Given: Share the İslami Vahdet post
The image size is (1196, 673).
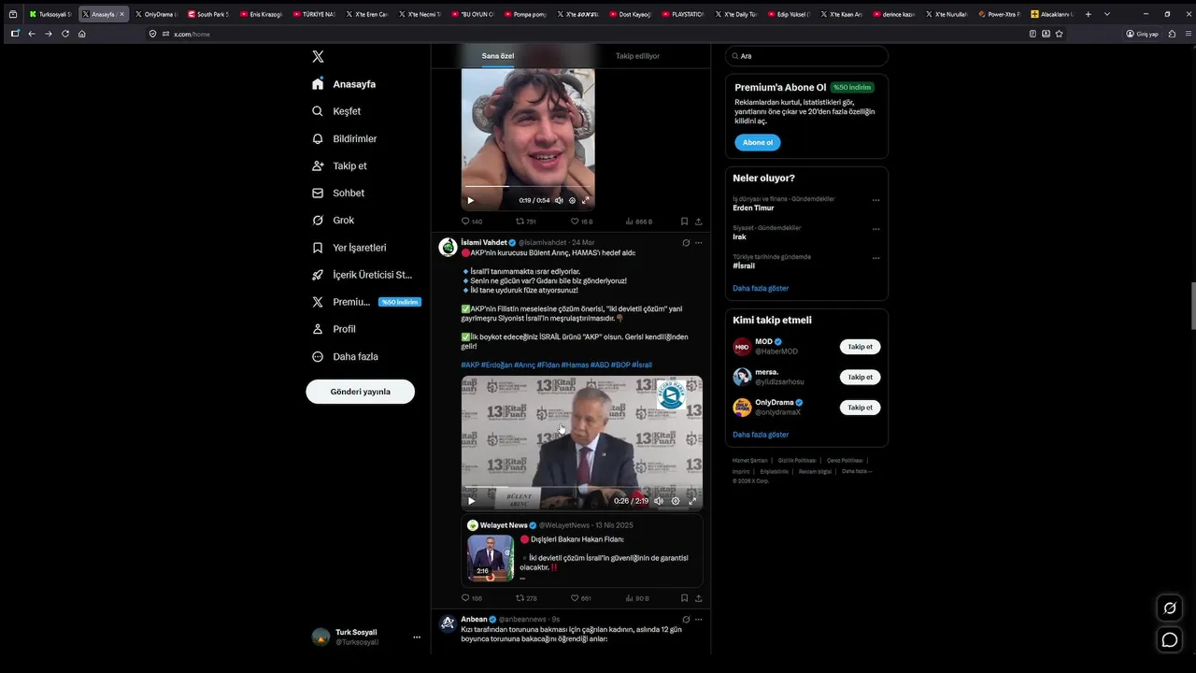Looking at the screenshot, I should [x=698, y=598].
